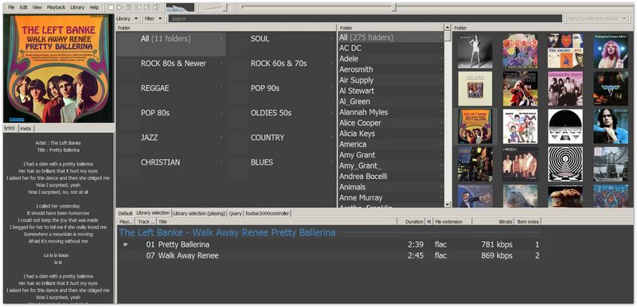The width and height of the screenshot is (637, 307).
Task: Sort by the Title column header
Action: [276, 222]
